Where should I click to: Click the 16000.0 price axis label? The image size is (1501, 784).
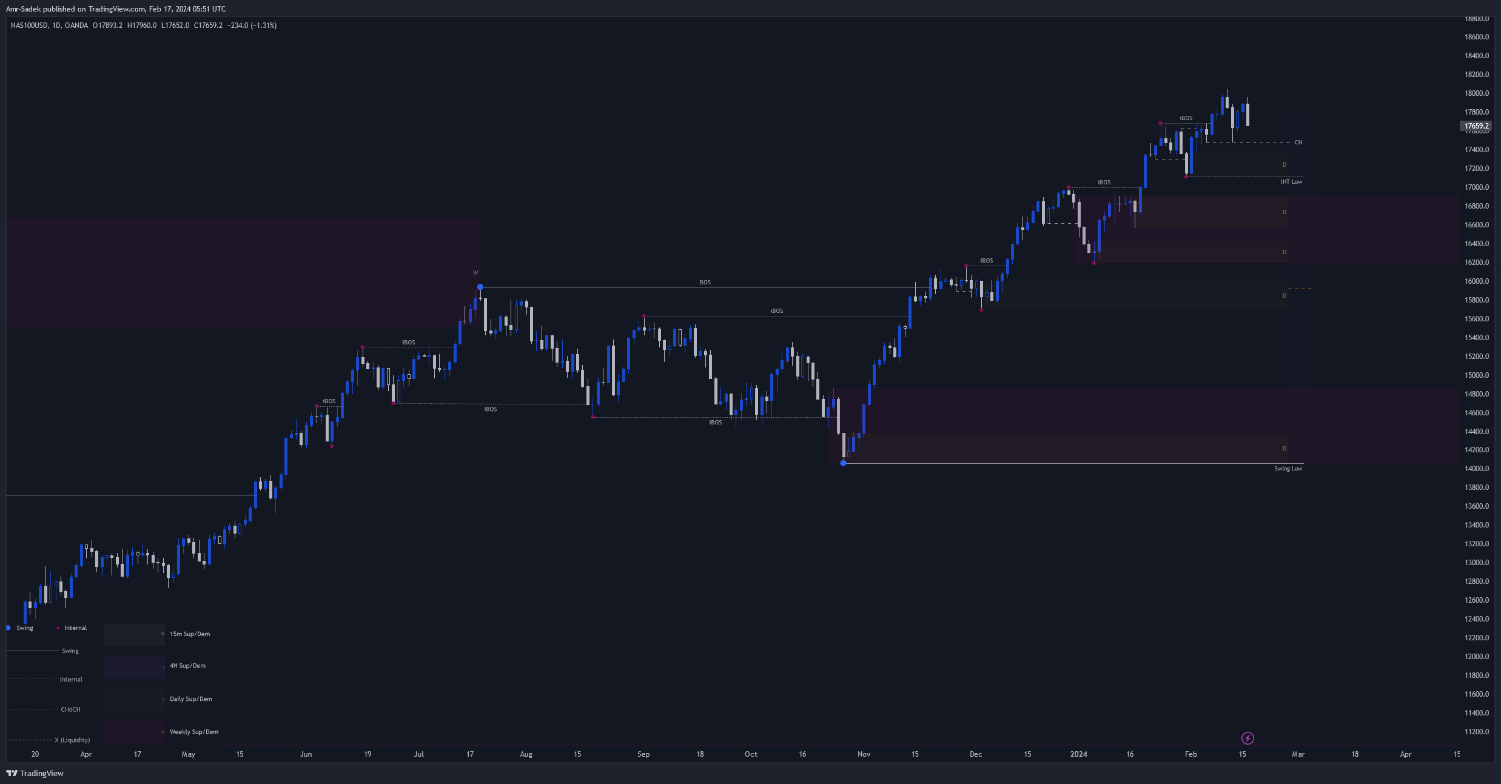(x=1477, y=281)
